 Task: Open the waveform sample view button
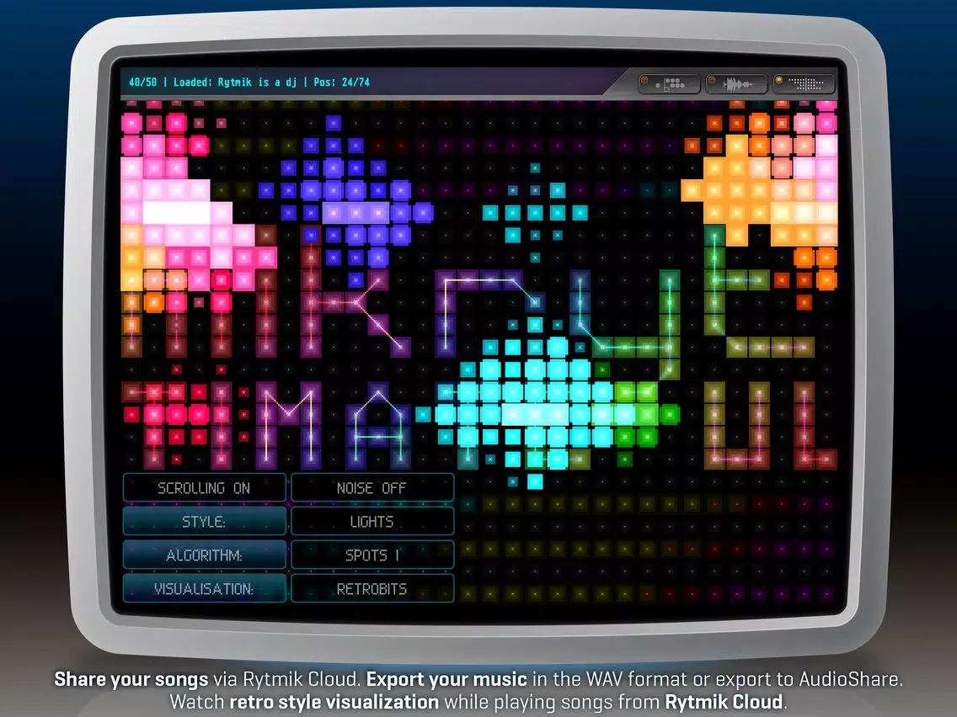point(736,84)
